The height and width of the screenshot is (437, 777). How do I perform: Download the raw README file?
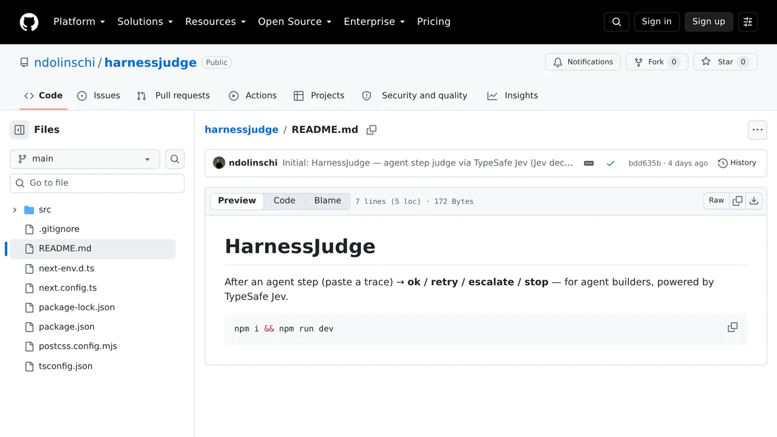click(754, 201)
